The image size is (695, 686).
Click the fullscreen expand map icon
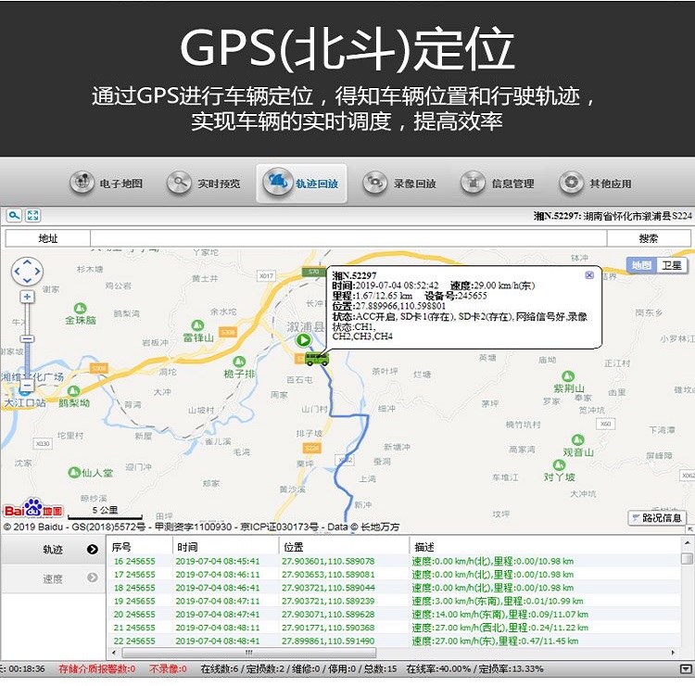32,215
